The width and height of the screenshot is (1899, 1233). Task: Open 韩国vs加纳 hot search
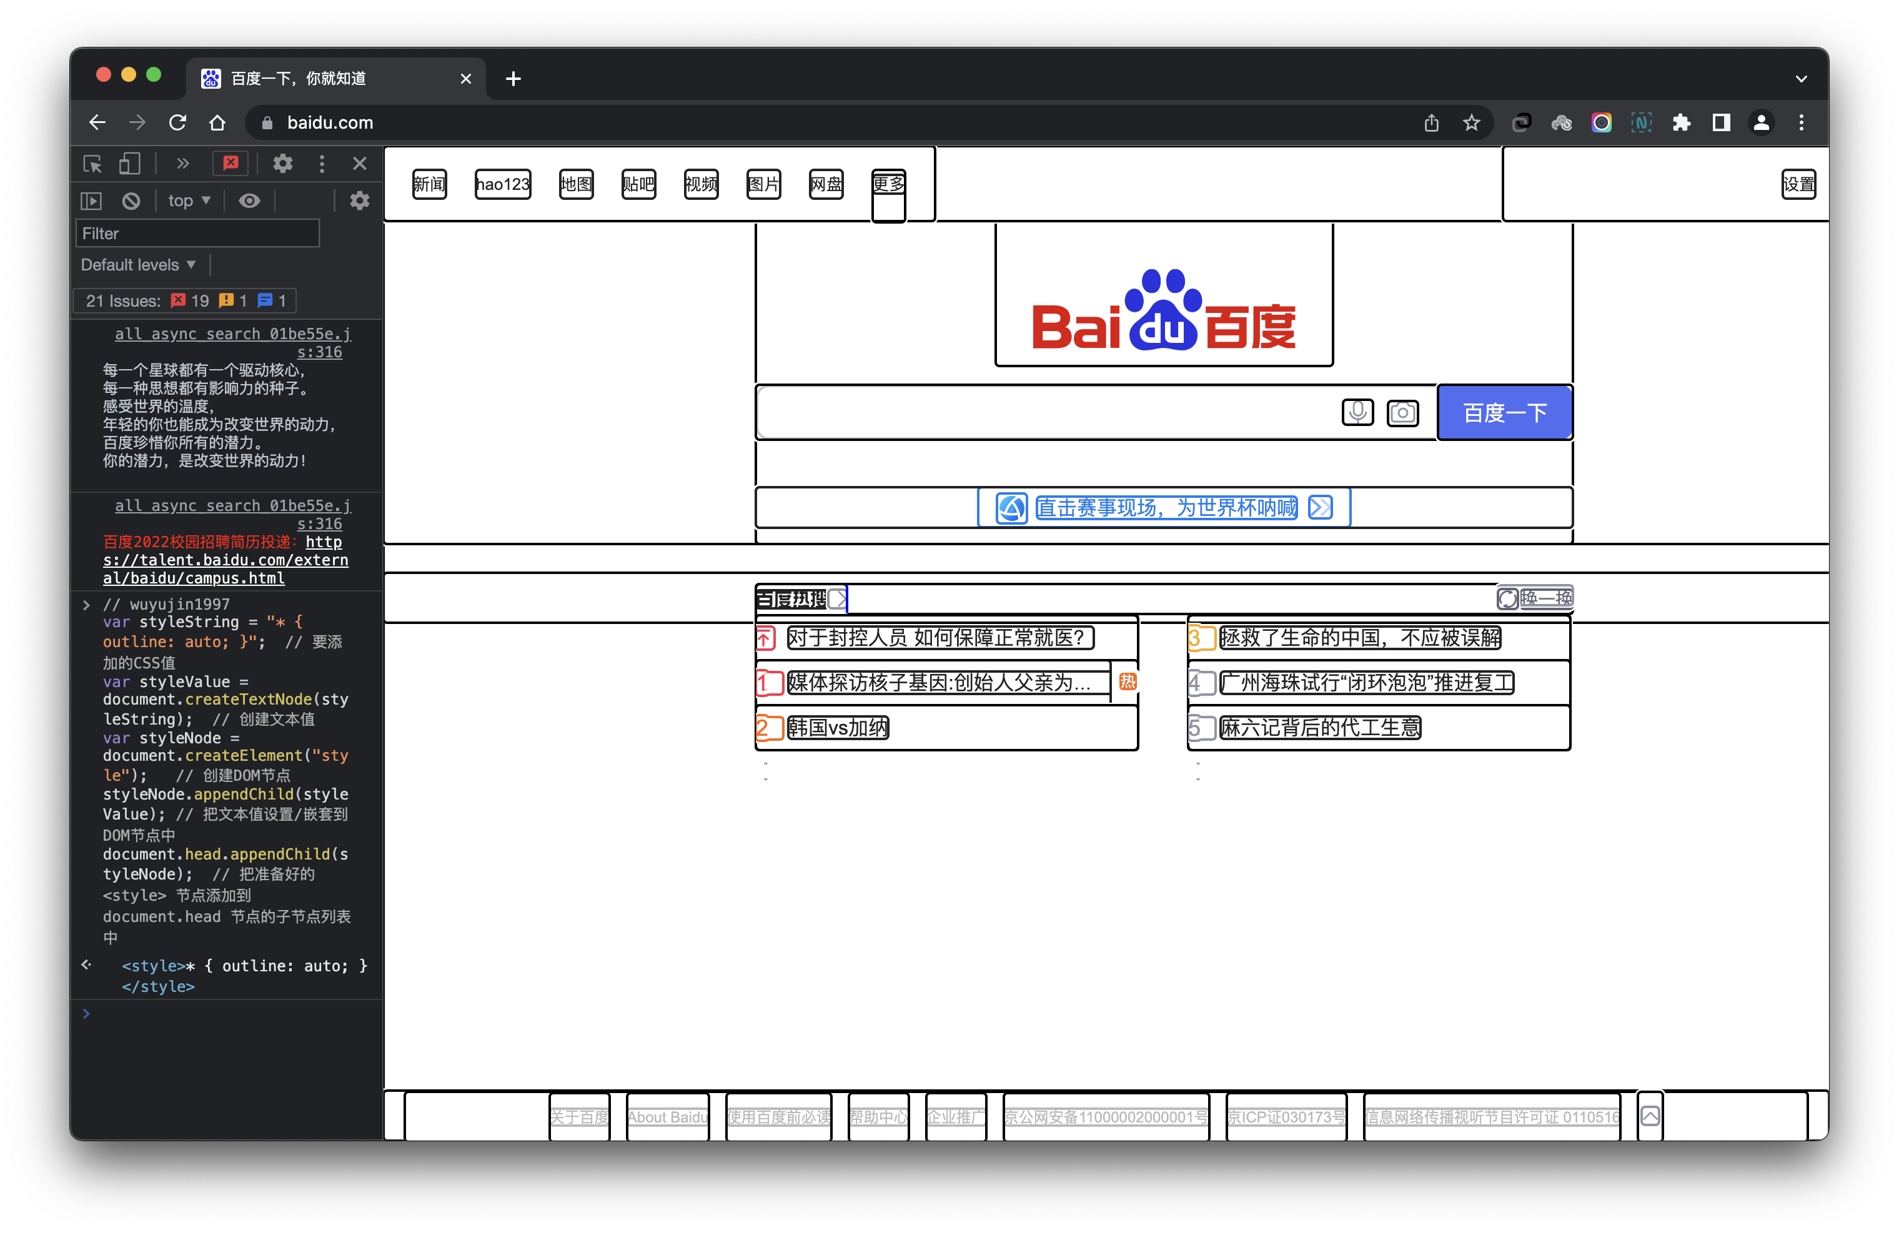[x=838, y=727]
